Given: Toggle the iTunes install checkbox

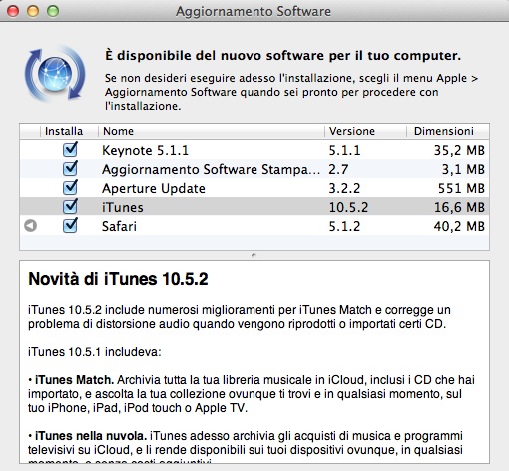Looking at the screenshot, I should pos(70,207).
